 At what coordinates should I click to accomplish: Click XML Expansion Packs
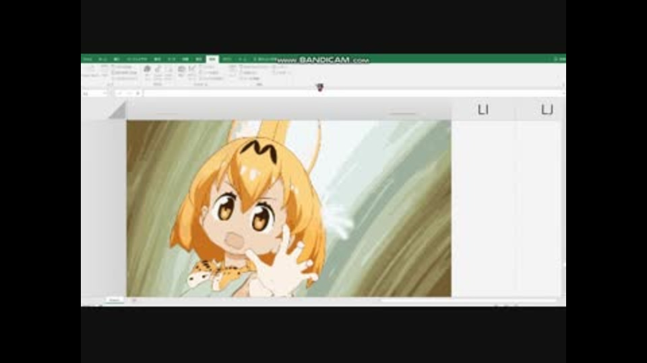tap(249, 72)
